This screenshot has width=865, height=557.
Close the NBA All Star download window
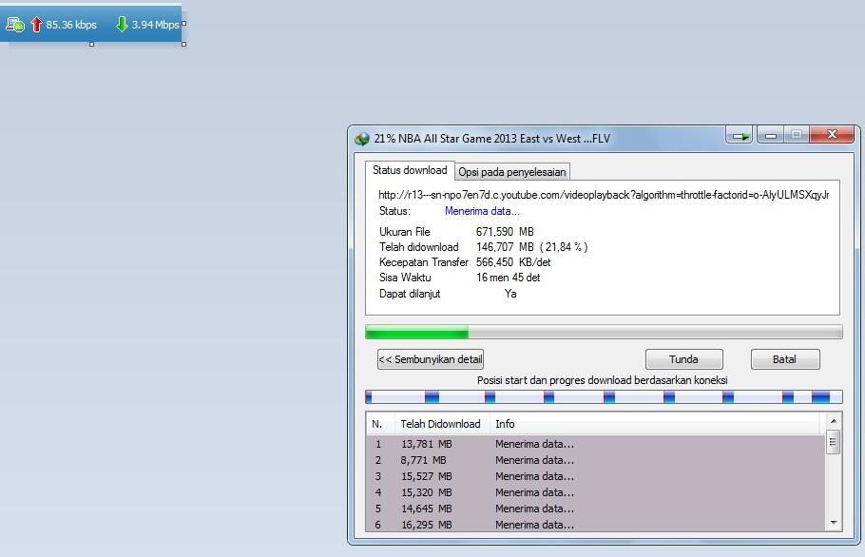(x=832, y=135)
